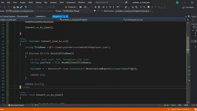Click the Undo arrow icon
This screenshot has width=197, height=111.
[x=26, y=7]
